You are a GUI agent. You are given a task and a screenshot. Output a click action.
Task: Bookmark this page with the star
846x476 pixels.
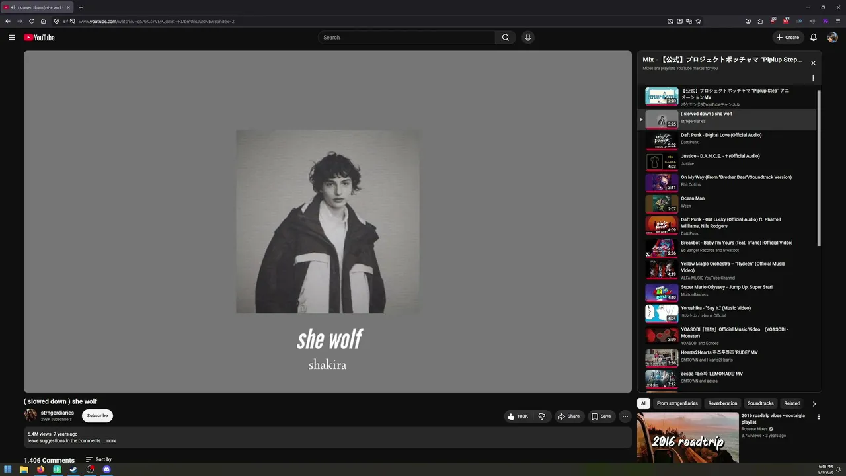coord(698,21)
